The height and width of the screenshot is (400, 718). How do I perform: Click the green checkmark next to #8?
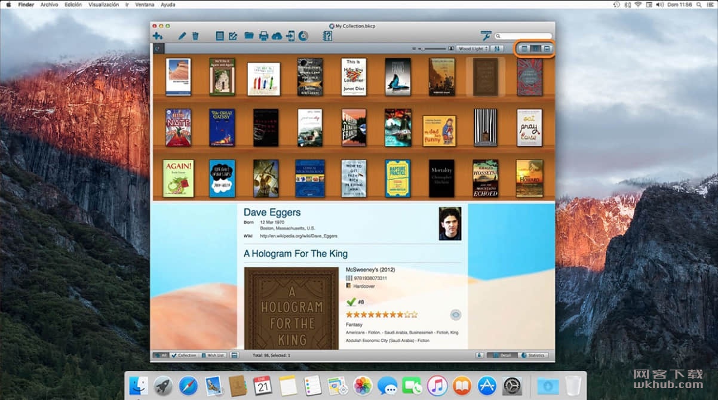pos(351,302)
